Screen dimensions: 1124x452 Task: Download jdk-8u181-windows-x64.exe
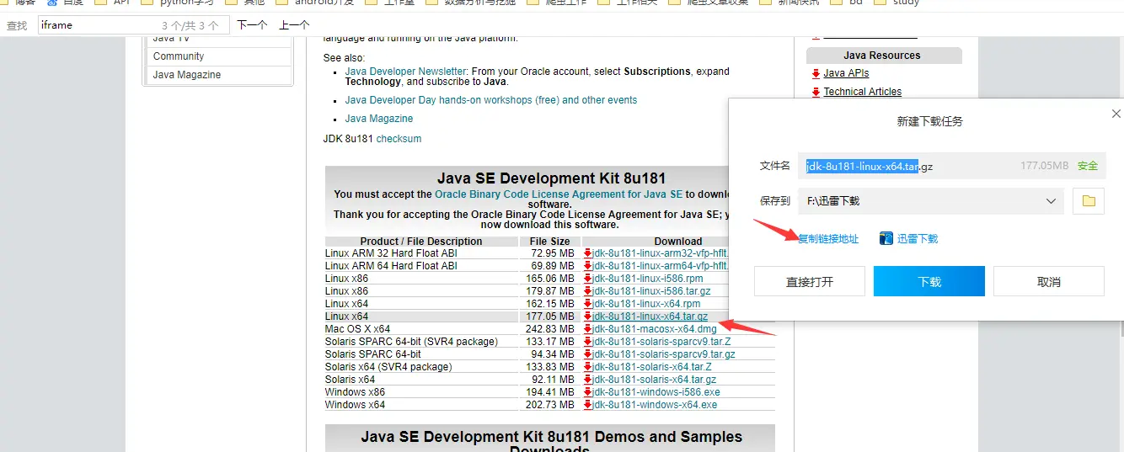click(655, 405)
